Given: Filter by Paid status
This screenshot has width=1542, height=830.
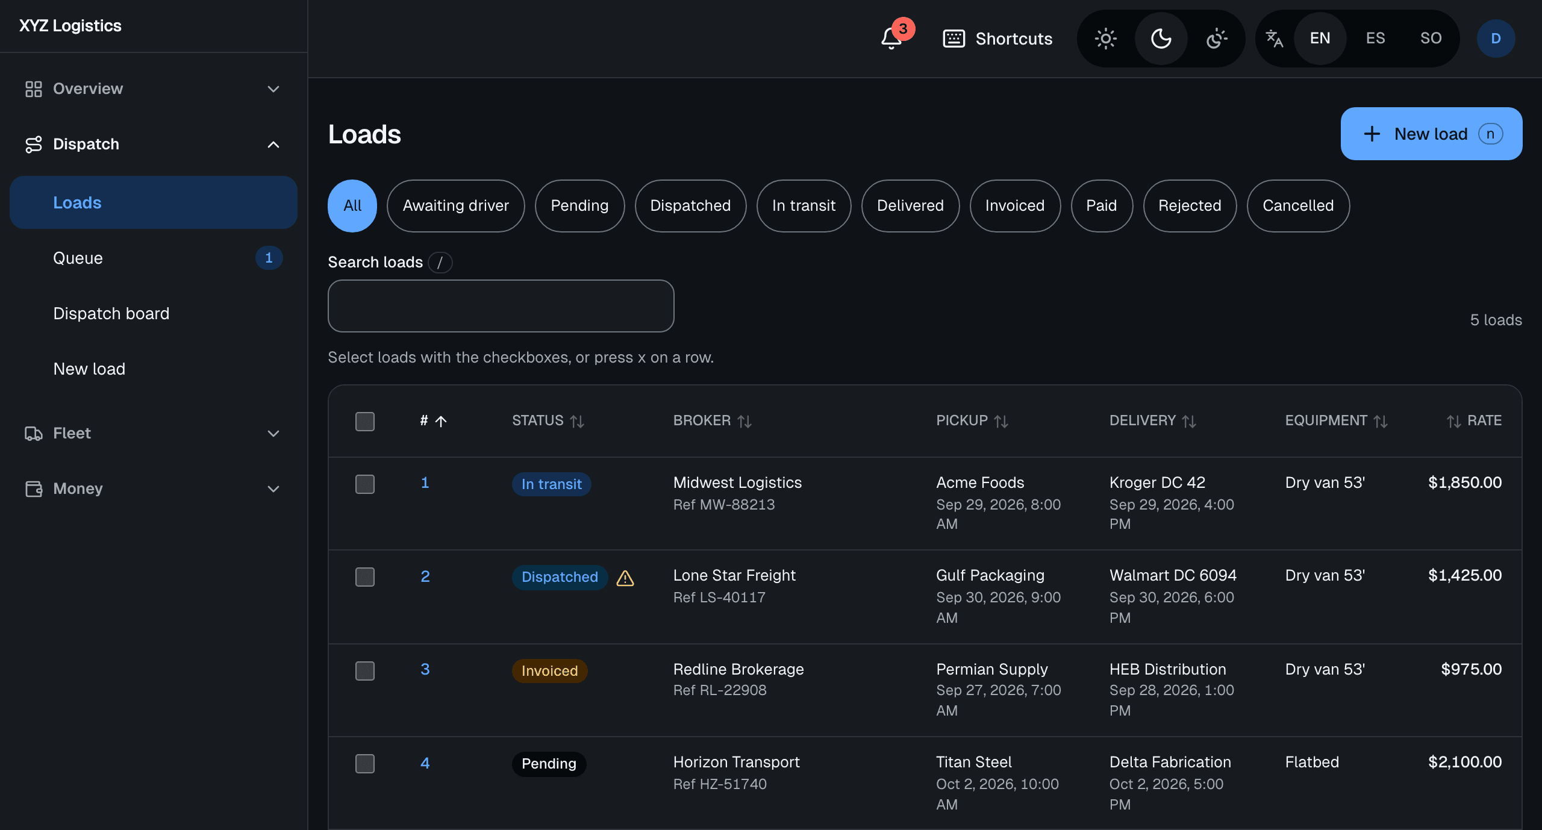Looking at the screenshot, I should coord(1102,206).
